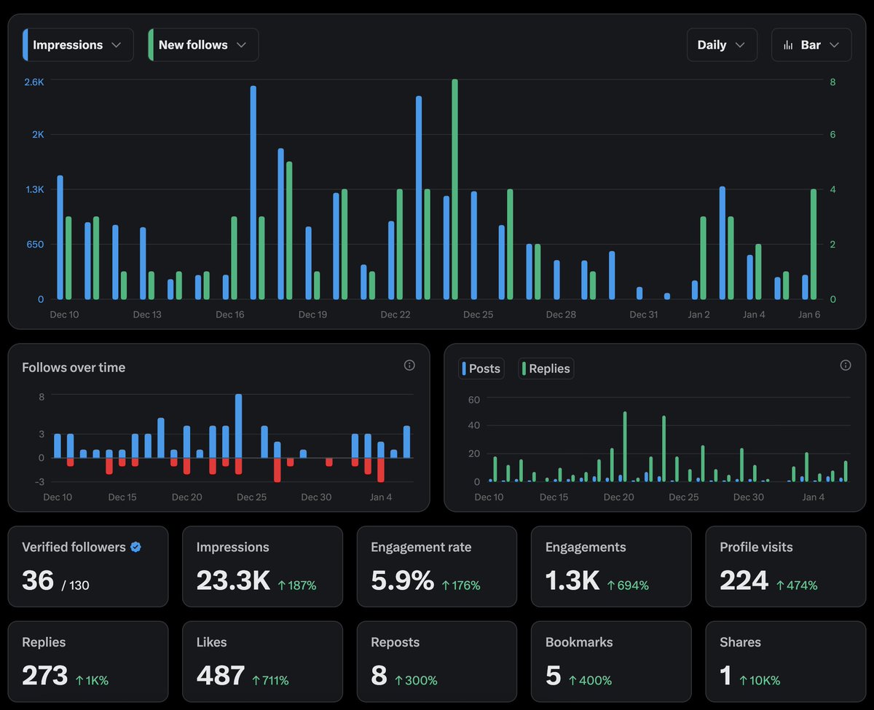Click the Dec 20 label in Follows over time chart
Viewport: 874px width, 710px height.
pos(186,497)
